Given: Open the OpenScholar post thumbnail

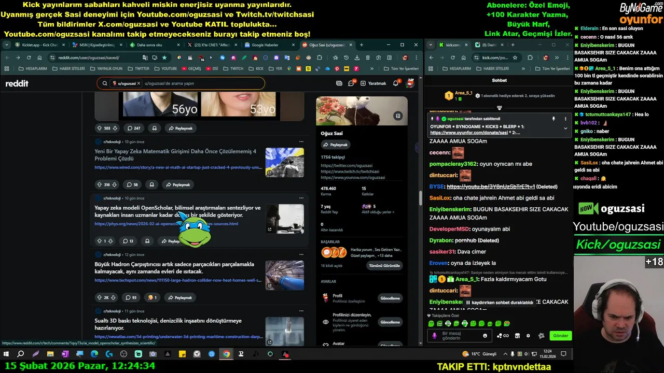Looking at the screenshot, I should (284, 219).
